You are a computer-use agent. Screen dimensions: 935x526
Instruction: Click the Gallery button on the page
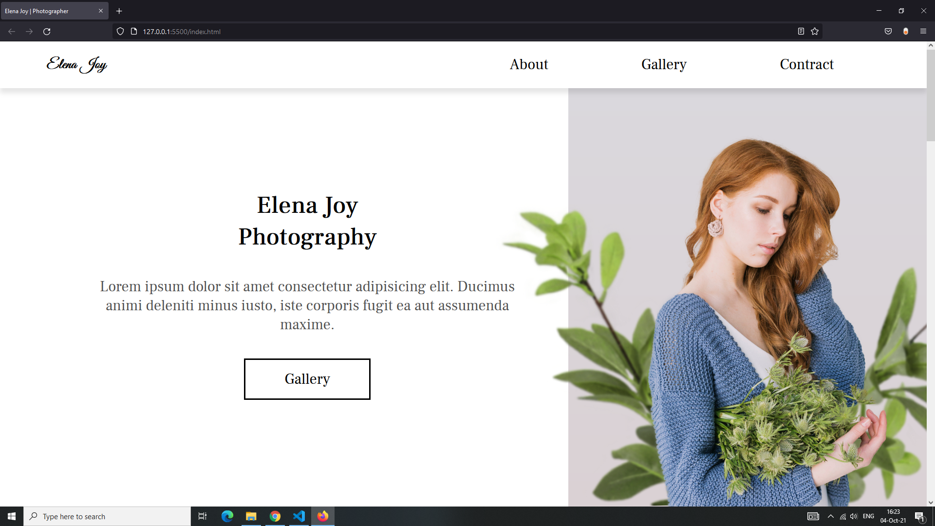[307, 379]
